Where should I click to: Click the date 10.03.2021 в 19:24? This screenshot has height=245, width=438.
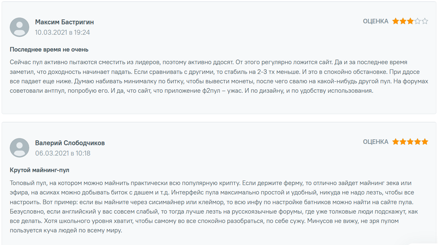63,32
